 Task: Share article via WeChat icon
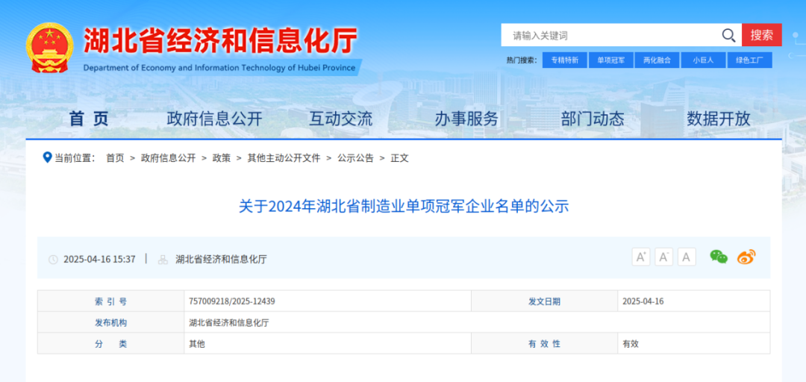719,257
